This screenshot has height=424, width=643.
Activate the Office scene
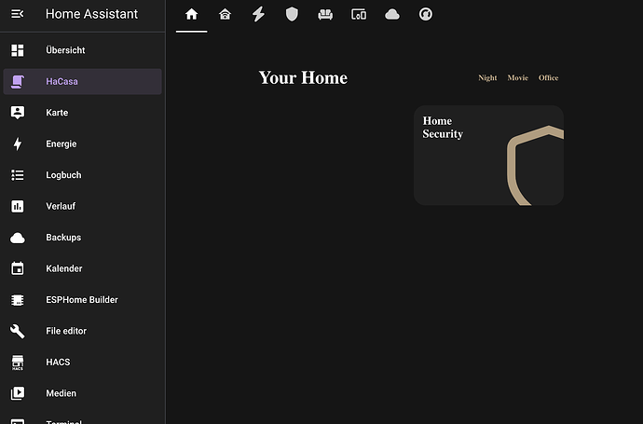tap(548, 77)
